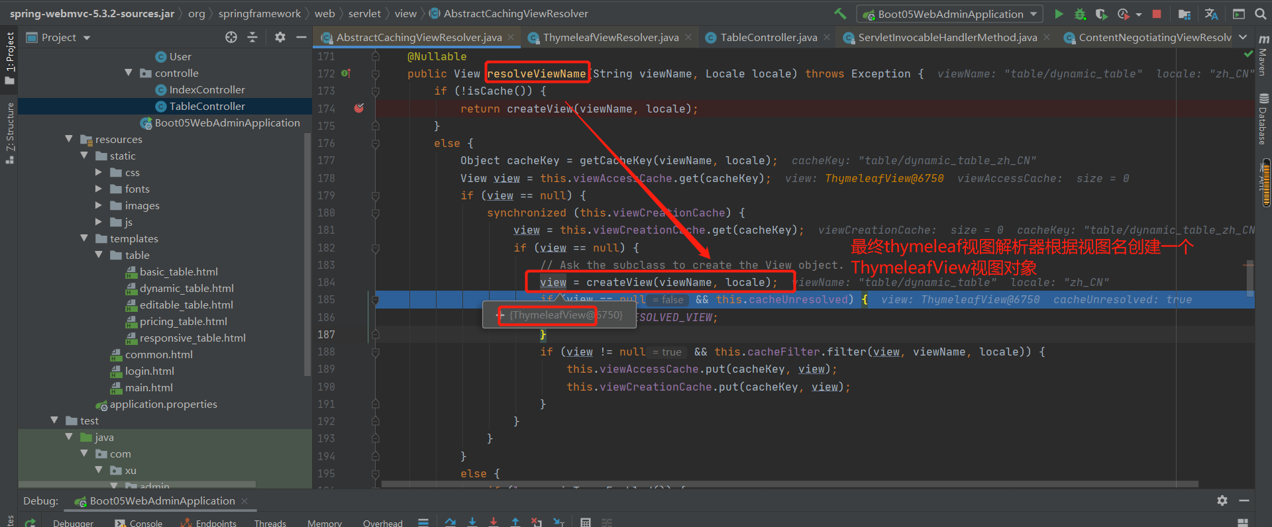Open the Endpoints debug tab

click(209, 522)
